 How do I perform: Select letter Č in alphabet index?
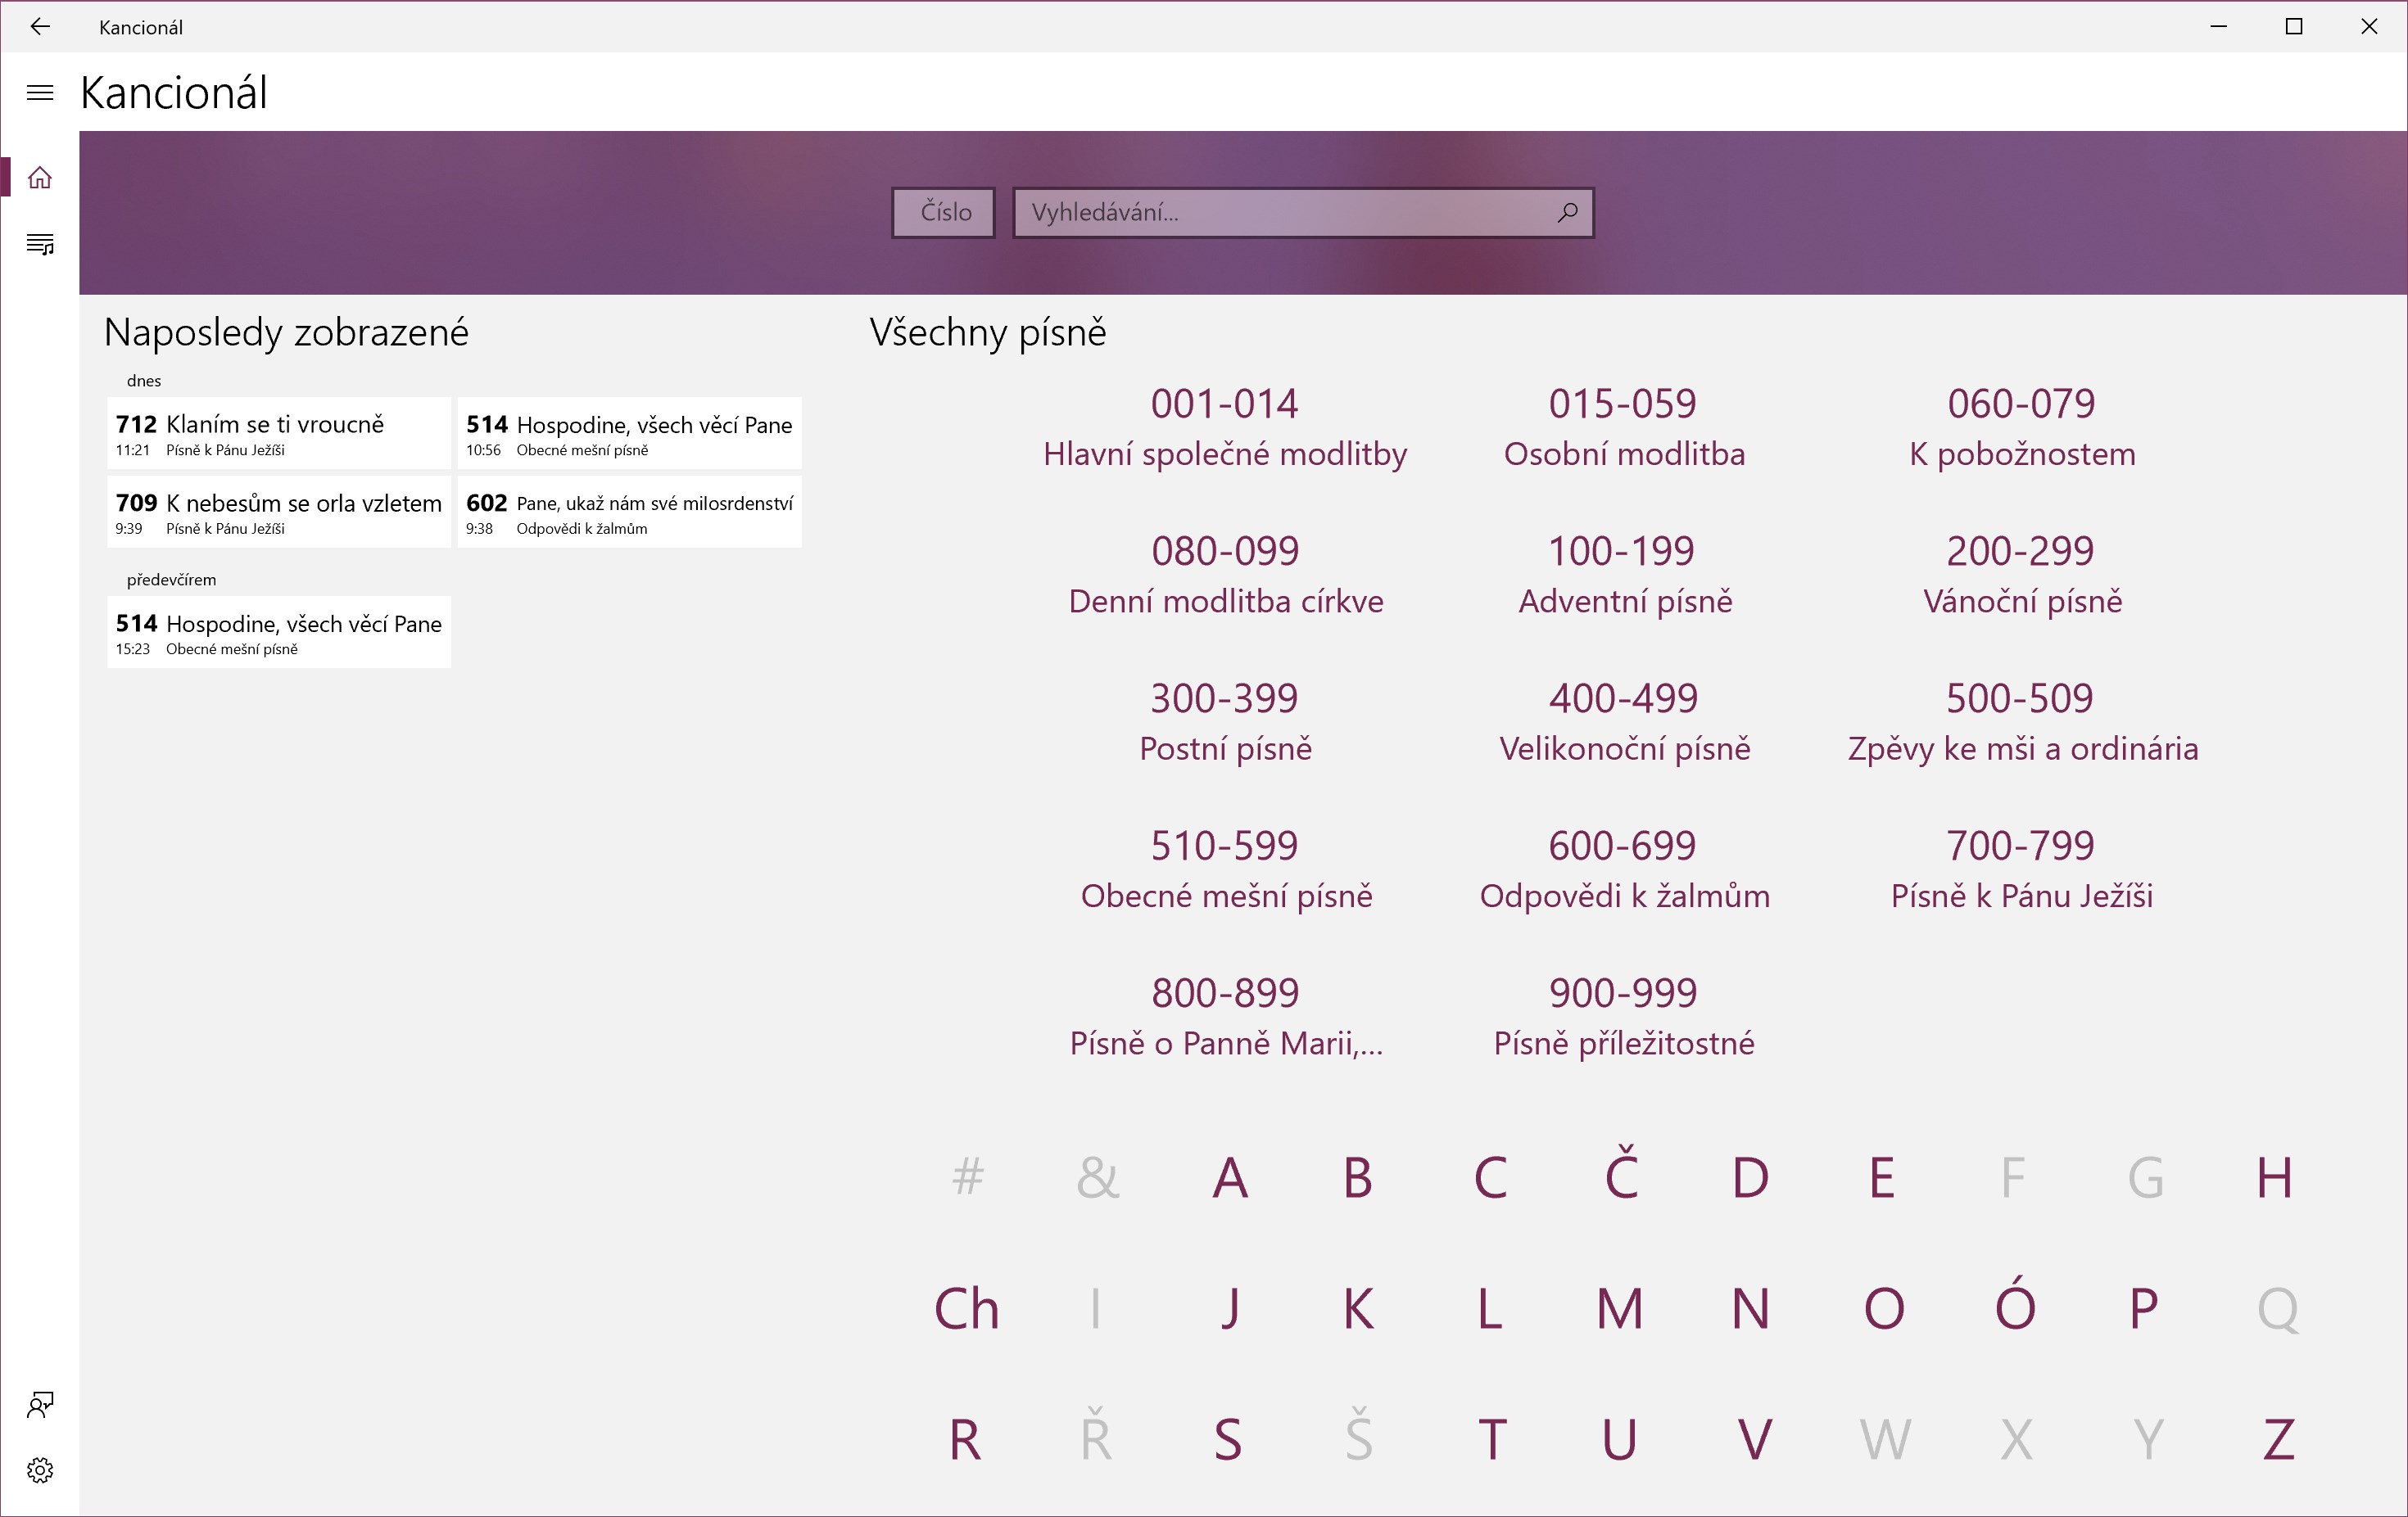pyautogui.click(x=1621, y=1176)
